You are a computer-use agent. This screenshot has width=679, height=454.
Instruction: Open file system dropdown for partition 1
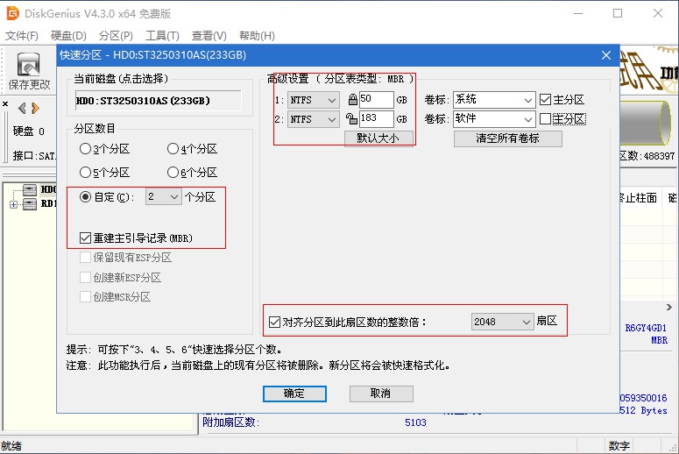[x=313, y=100]
